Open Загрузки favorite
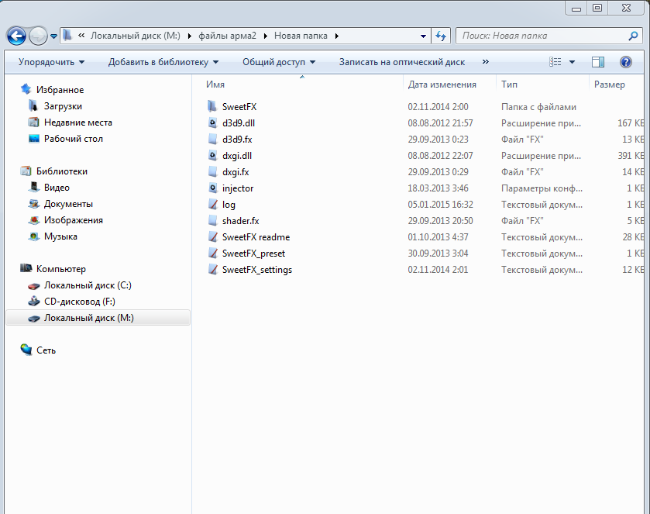 point(63,106)
